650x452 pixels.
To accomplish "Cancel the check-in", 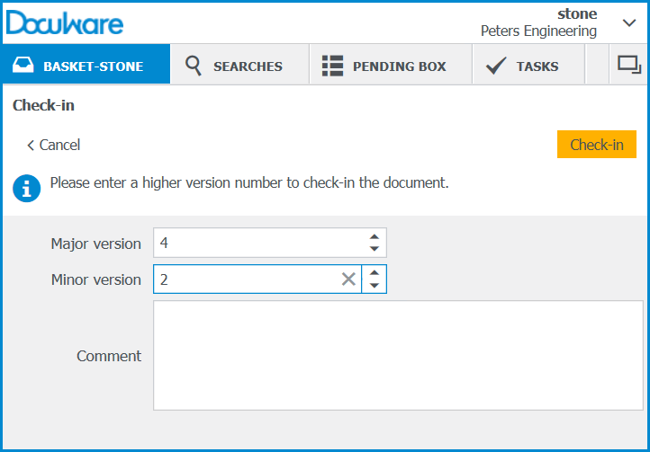I will (54, 145).
